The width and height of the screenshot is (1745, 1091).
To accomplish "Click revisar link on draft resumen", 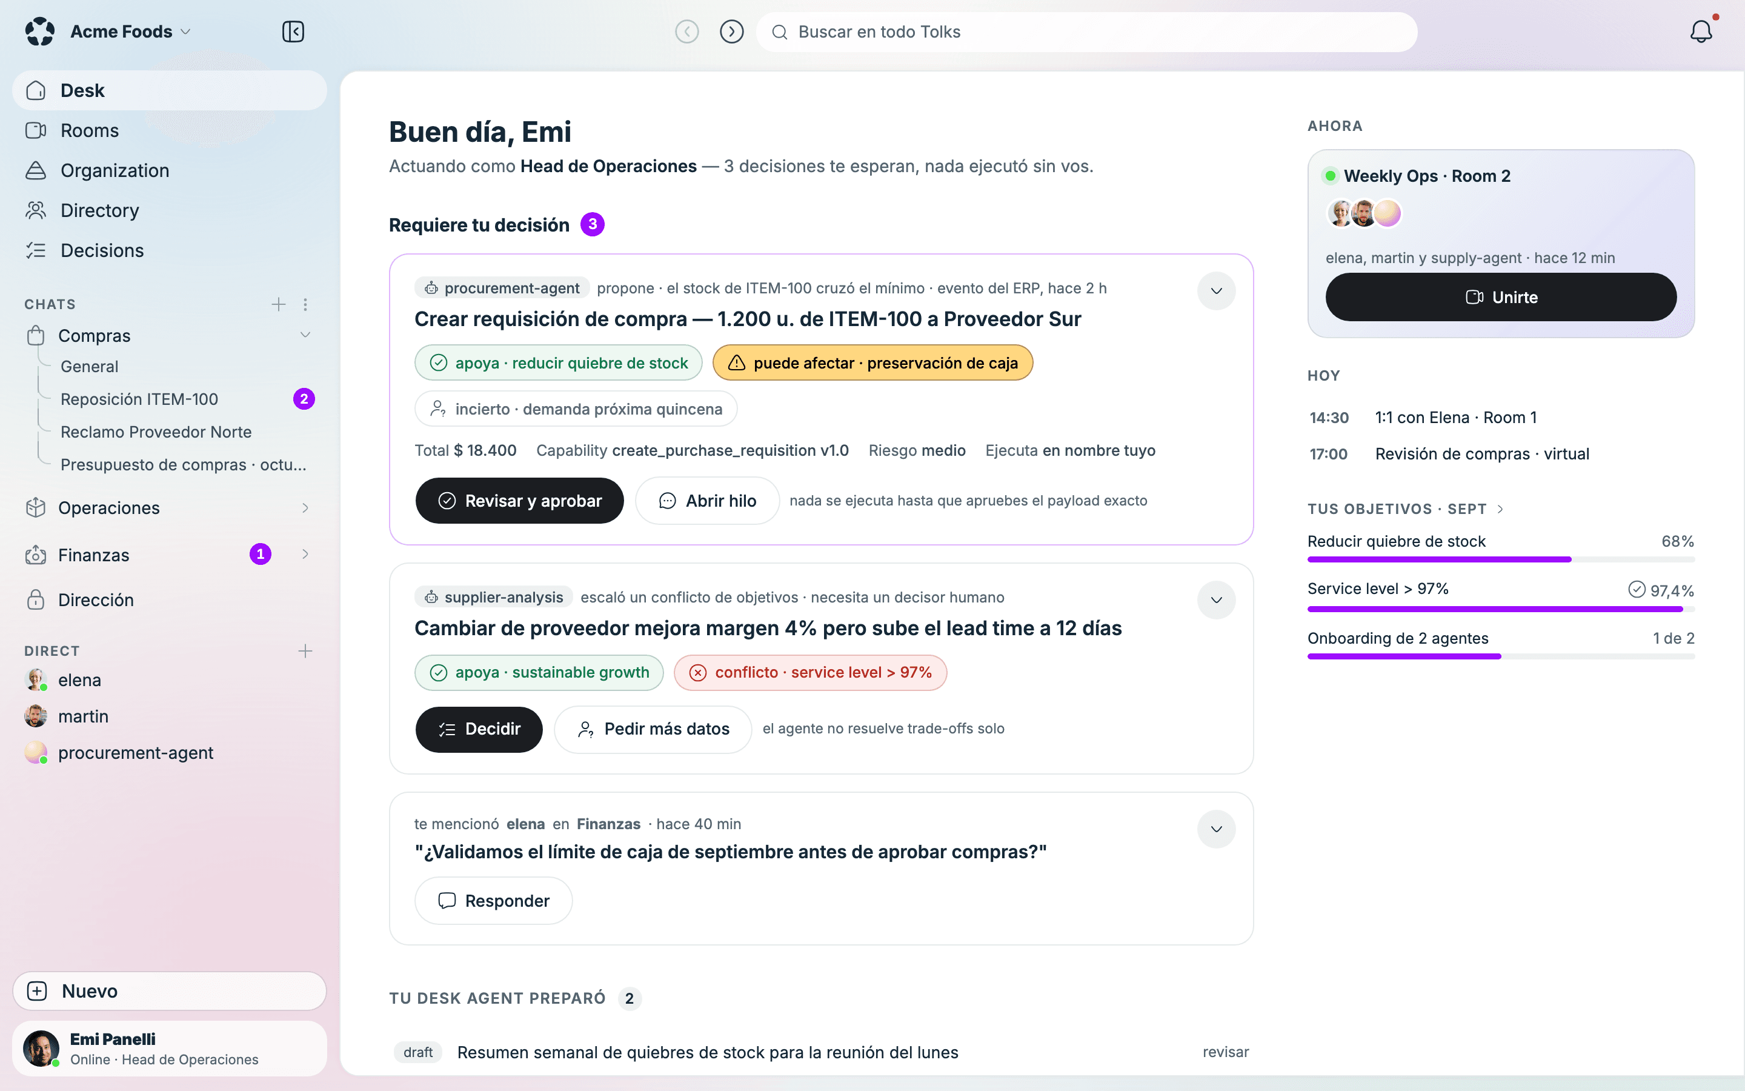I will [1225, 1052].
